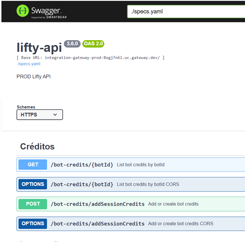Image resolution: width=245 pixels, height=242 pixels.
Task: Open the HTTPS schemes dropdown
Action: point(40,115)
